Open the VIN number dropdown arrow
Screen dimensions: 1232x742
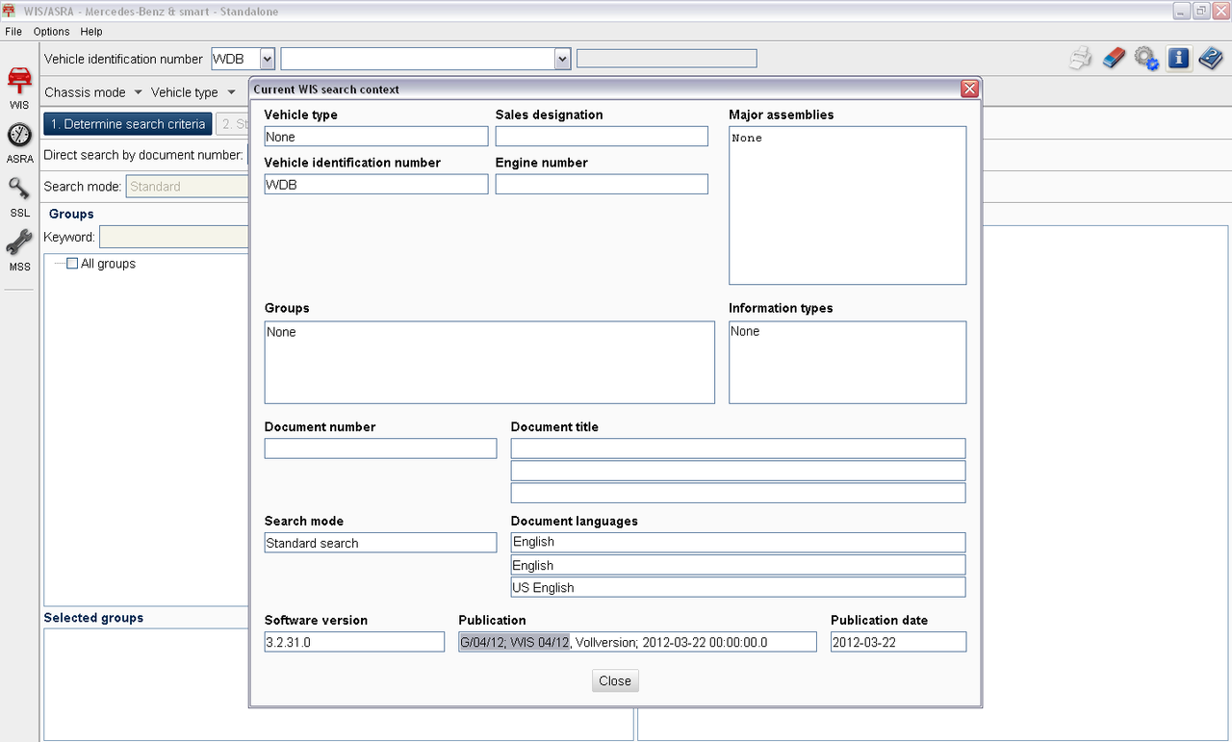click(x=562, y=59)
